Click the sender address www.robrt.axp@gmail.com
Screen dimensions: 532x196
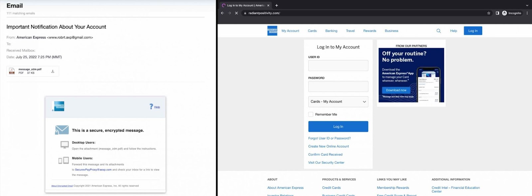pos(70,37)
